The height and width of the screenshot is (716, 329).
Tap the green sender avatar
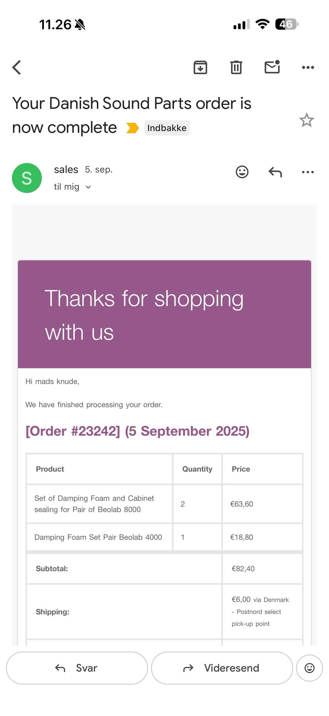[27, 178]
